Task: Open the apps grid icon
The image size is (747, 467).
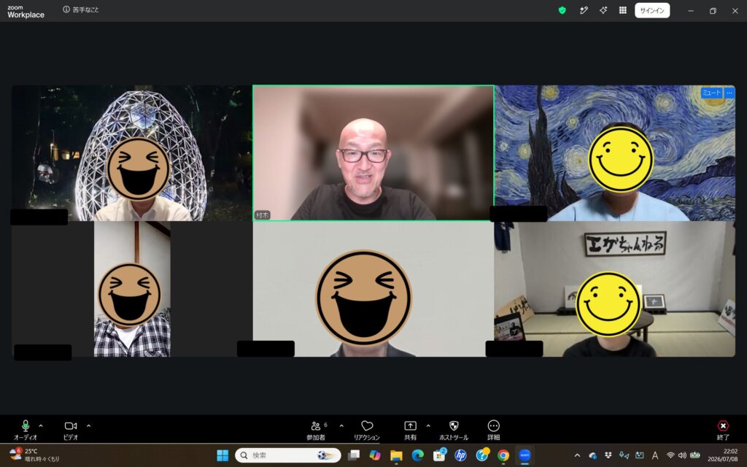Action: tap(623, 10)
